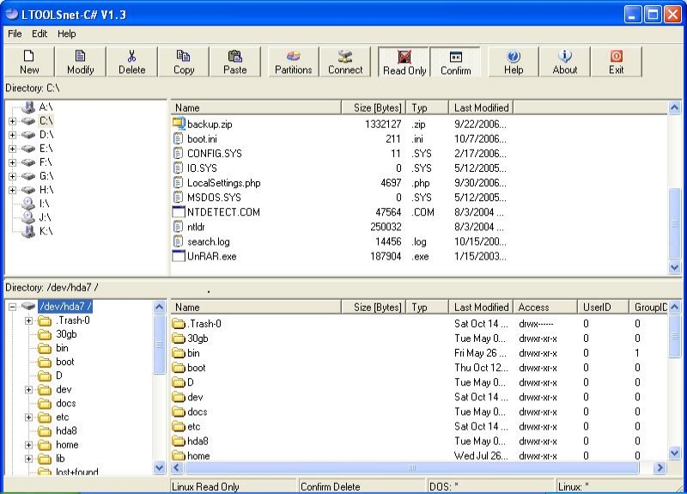Click the Copy toolbar icon
Image resolution: width=687 pixels, height=494 pixels.
(184, 57)
